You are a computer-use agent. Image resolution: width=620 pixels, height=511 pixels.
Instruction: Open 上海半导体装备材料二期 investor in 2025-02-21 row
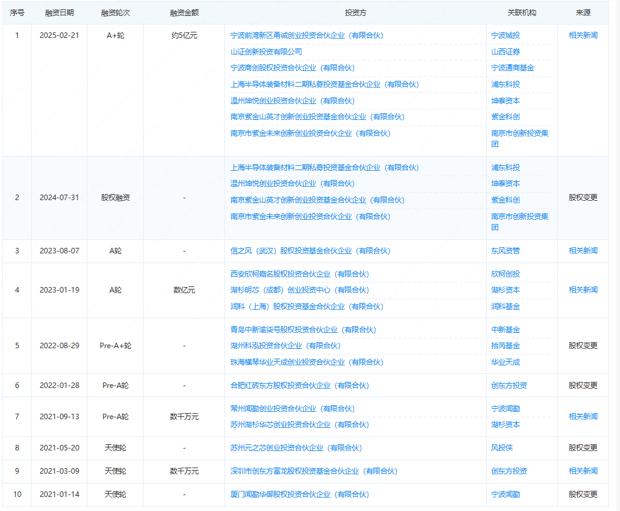tap(325, 84)
